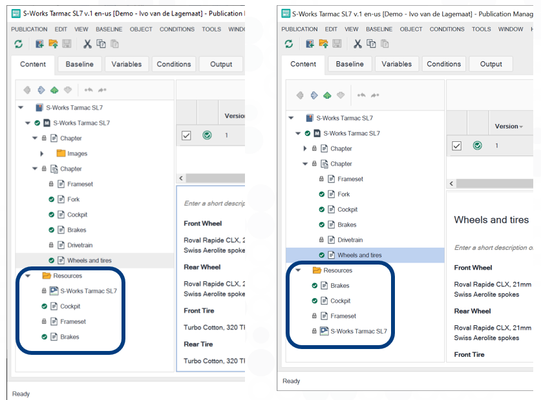Click New publication icon in right window toolbar

pos(310,44)
